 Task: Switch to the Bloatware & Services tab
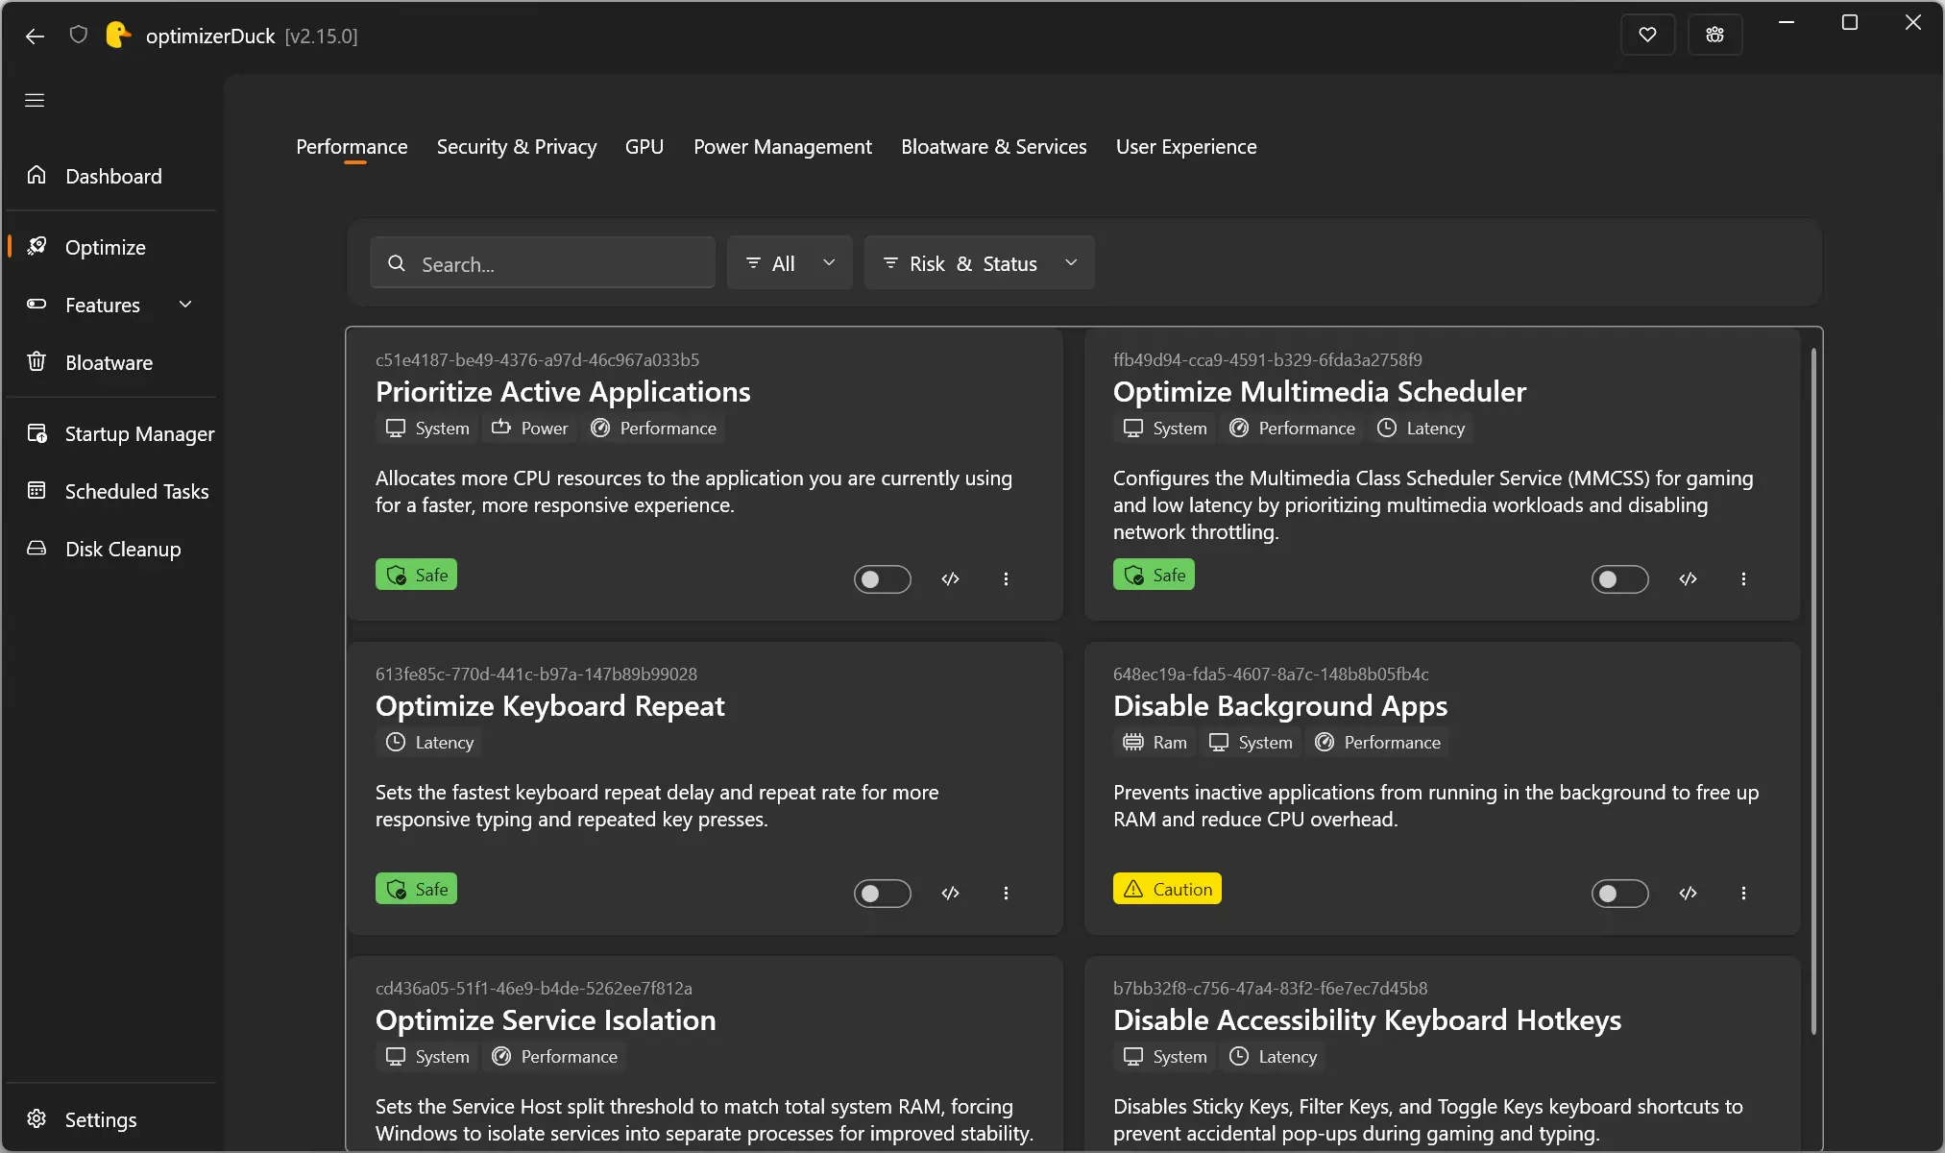(994, 147)
